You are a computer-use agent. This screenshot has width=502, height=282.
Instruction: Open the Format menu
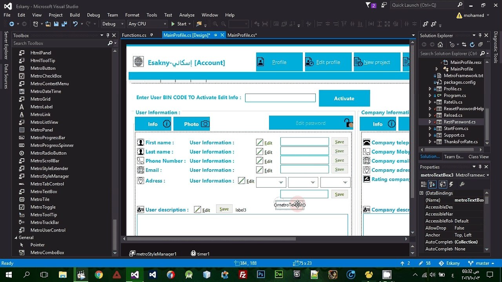click(132, 15)
